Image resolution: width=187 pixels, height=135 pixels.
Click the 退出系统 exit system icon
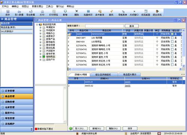pos(157,12)
